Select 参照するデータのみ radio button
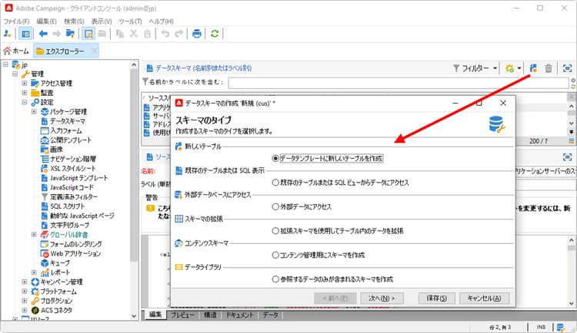The height and width of the screenshot is (333, 577). [275, 279]
